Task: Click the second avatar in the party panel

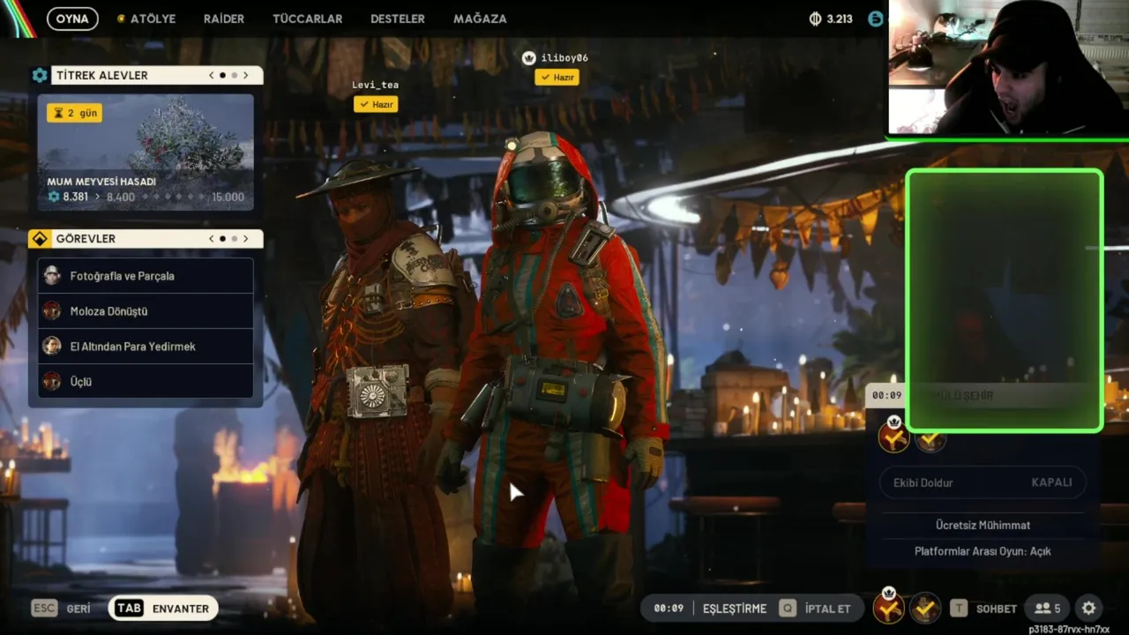Action: [931, 440]
